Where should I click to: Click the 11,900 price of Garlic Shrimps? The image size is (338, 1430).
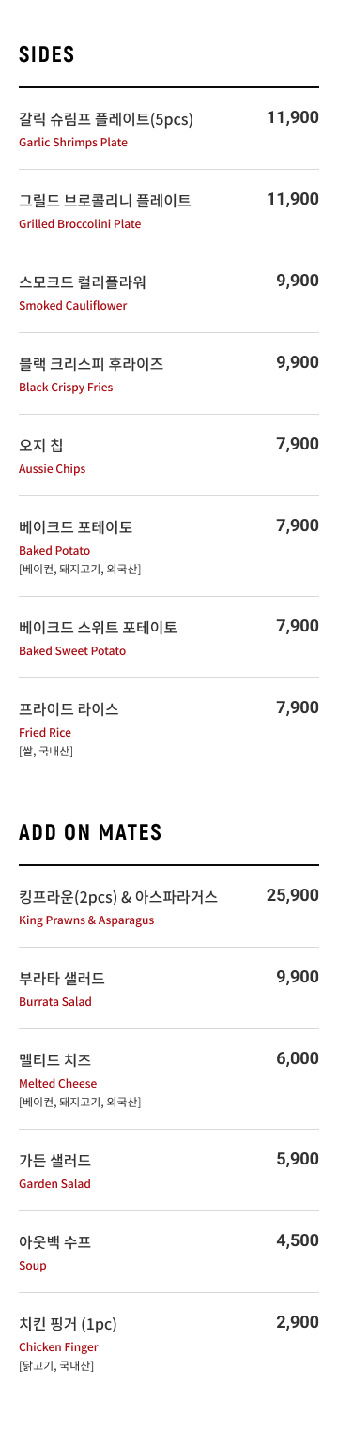tap(293, 117)
